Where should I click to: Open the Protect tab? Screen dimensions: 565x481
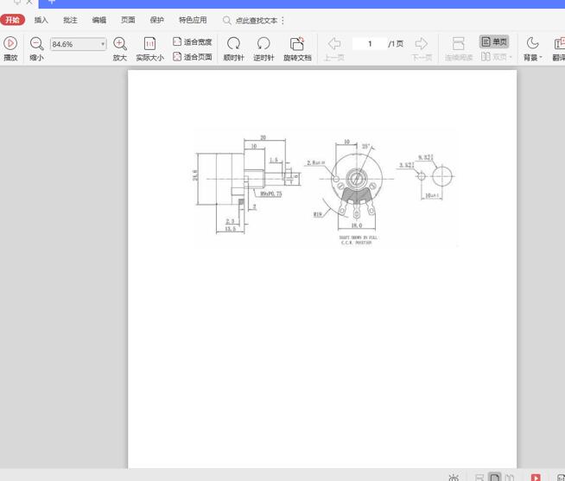tap(156, 20)
